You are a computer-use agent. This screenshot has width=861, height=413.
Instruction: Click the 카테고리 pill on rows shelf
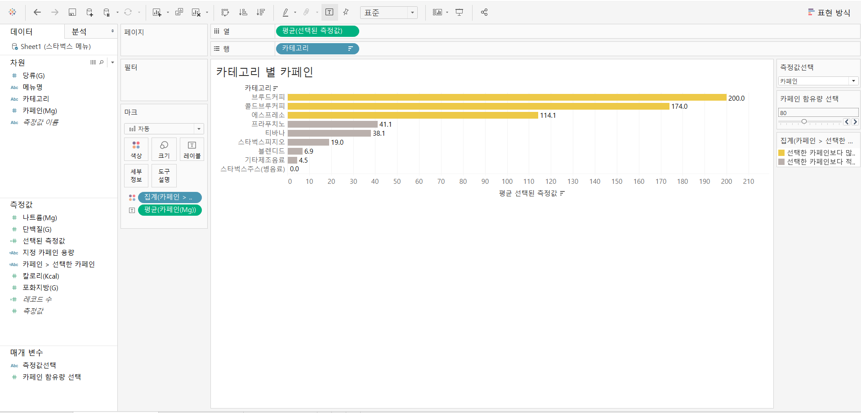[x=317, y=49]
